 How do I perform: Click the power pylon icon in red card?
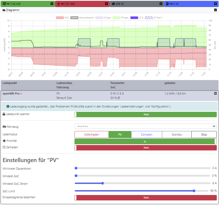pos(59,4)
